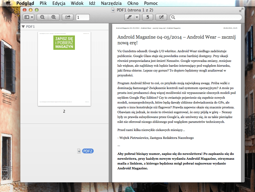
Task: Open the Pomoc menu
Action: (x=151, y=3)
